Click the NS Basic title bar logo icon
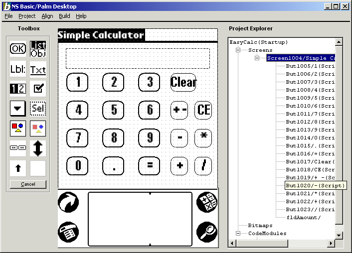352x253 pixels. point(7,6)
